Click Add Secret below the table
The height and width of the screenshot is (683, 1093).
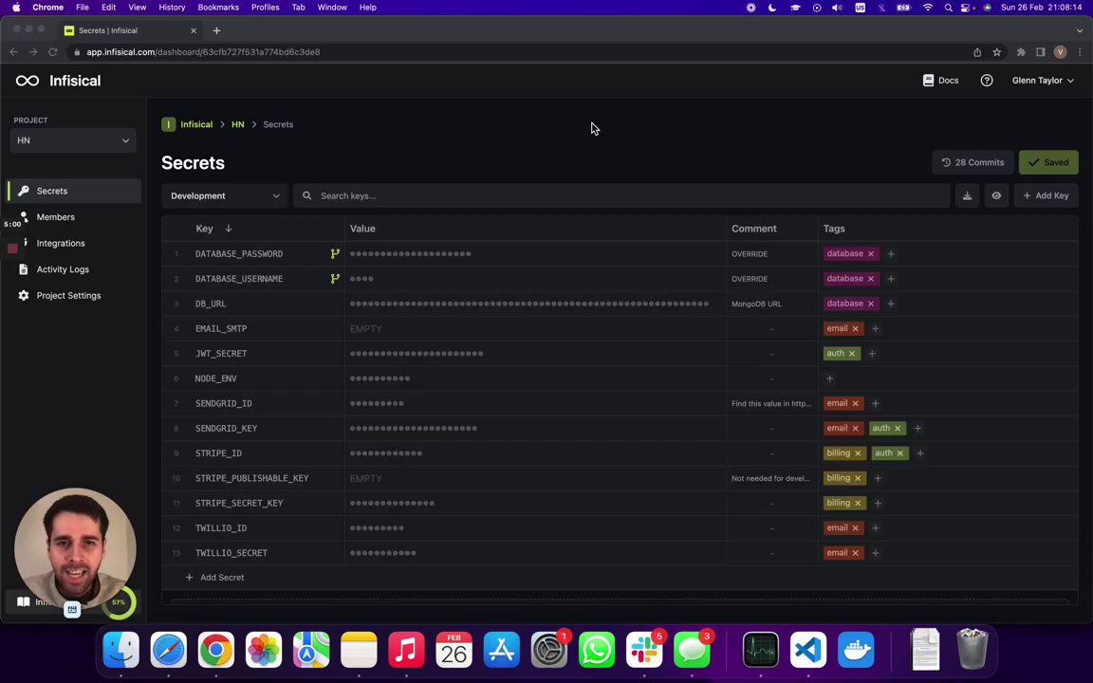coord(214,578)
